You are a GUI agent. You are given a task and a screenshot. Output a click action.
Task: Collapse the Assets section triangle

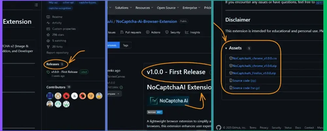pyautogui.click(x=226, y=48)
